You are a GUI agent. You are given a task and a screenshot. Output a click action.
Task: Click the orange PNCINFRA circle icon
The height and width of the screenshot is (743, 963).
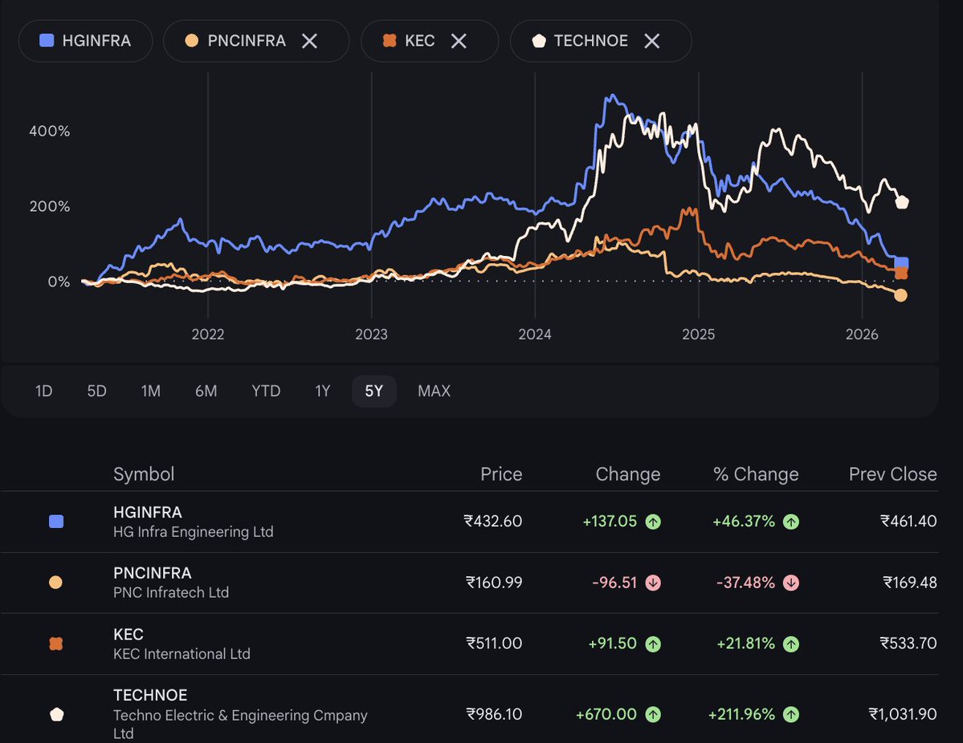(x=192, y=40)
